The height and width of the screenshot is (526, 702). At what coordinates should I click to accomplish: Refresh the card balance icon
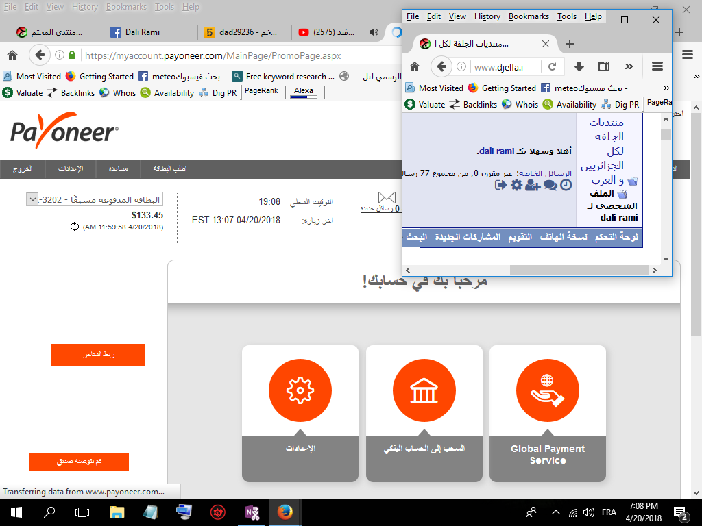point(74,227)
